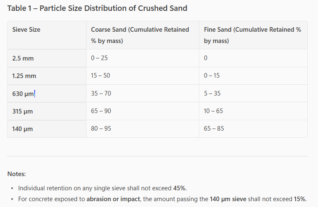This screenshot has width=329, height=207.
Task: Click the fine sand value 10 – 65
Action: 214,111
